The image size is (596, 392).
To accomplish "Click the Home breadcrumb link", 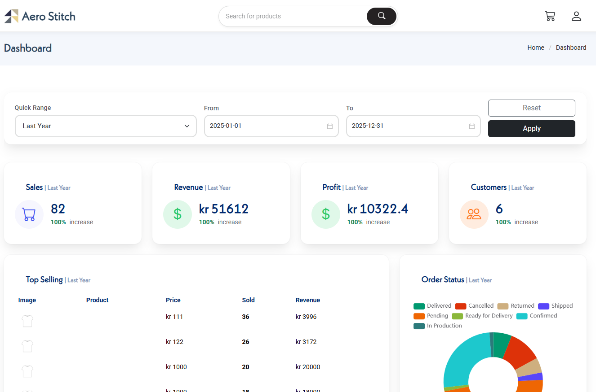I will click(535, 48).
